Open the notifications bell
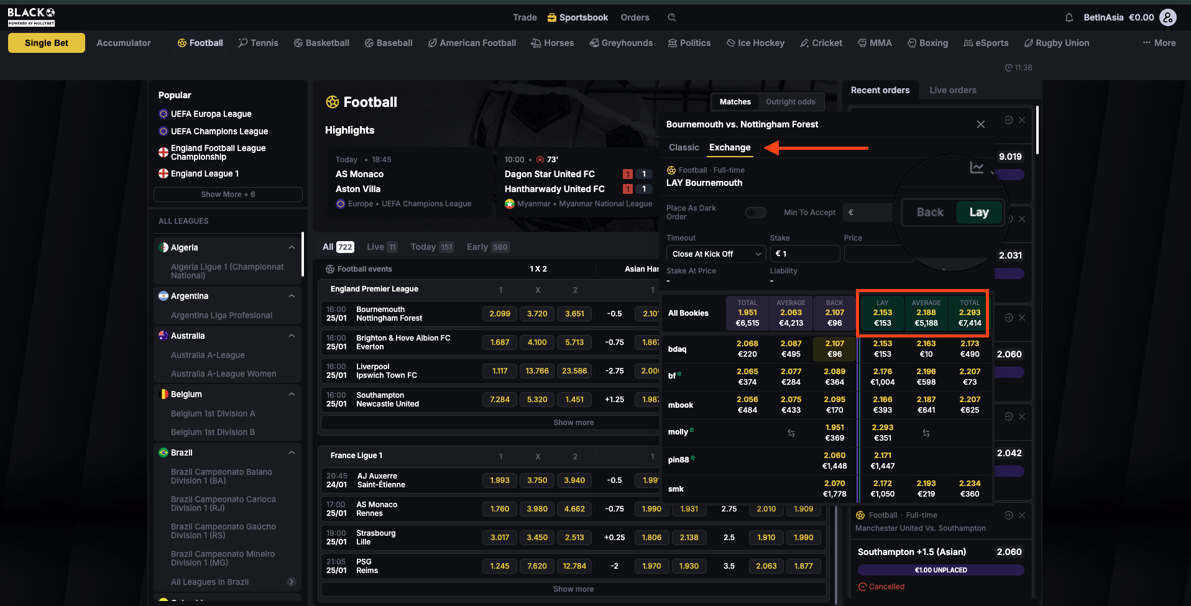 coord(1069,17)
